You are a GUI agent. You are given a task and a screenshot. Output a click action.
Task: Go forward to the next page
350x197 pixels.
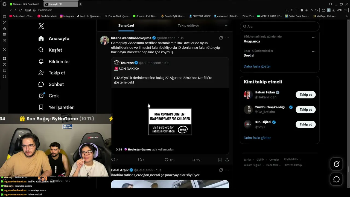click(x=16, y=10)
